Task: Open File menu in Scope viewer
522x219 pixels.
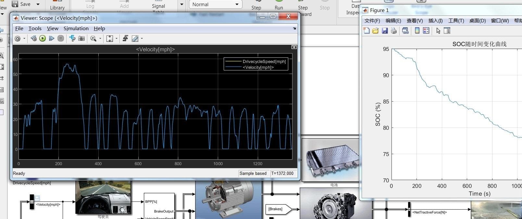Action: coord(19,29)
